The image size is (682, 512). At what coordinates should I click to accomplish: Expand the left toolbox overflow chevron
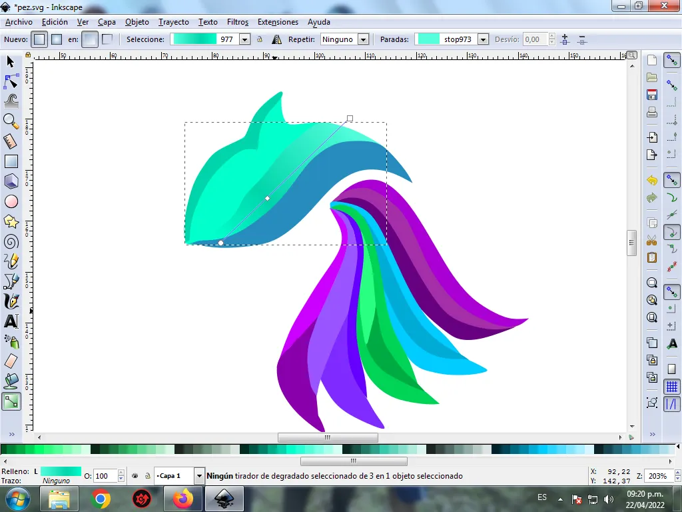pyautogui.click(x=12, y=434)
